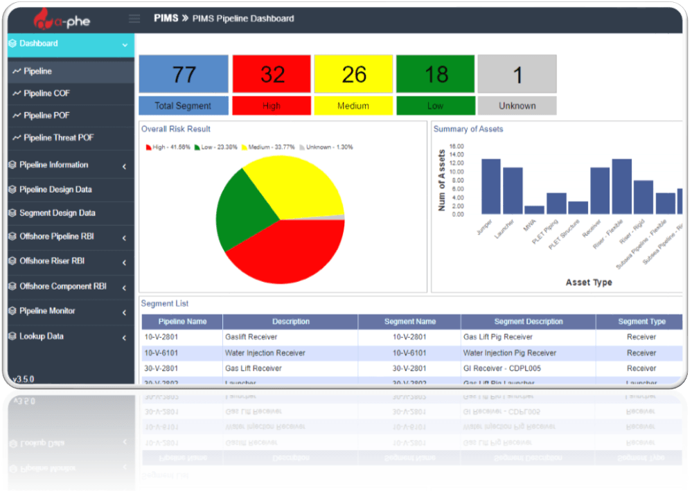
Task: Click the Pipeline Information cube icon
Action: [12, 165]
